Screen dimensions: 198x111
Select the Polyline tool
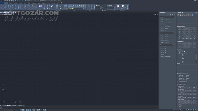(6, 6)
